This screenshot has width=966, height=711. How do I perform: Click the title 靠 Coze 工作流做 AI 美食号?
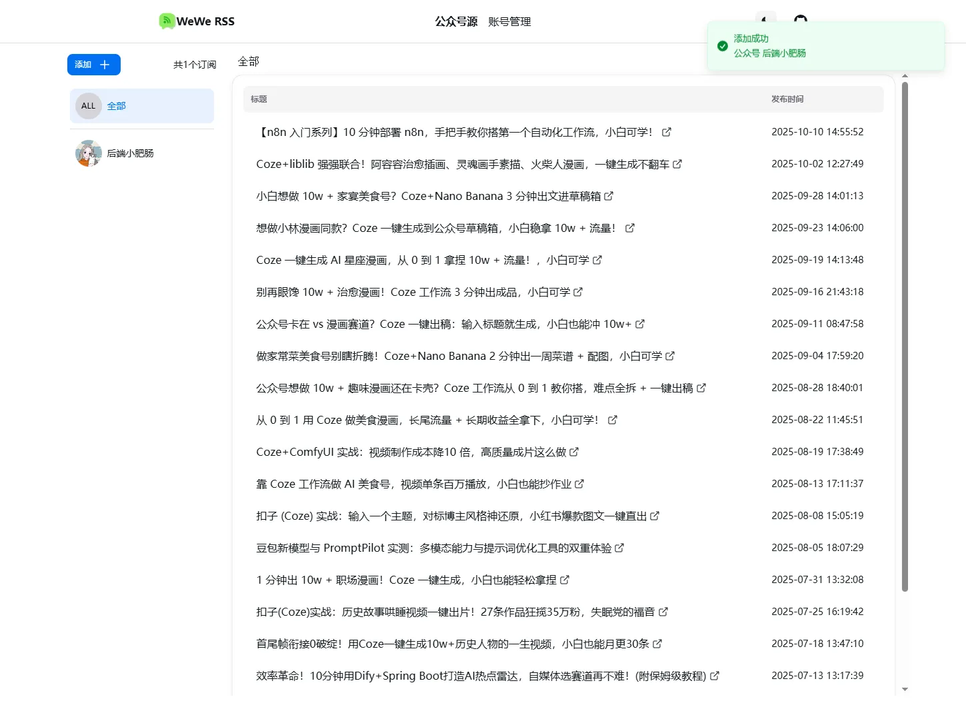click(413, 484)
